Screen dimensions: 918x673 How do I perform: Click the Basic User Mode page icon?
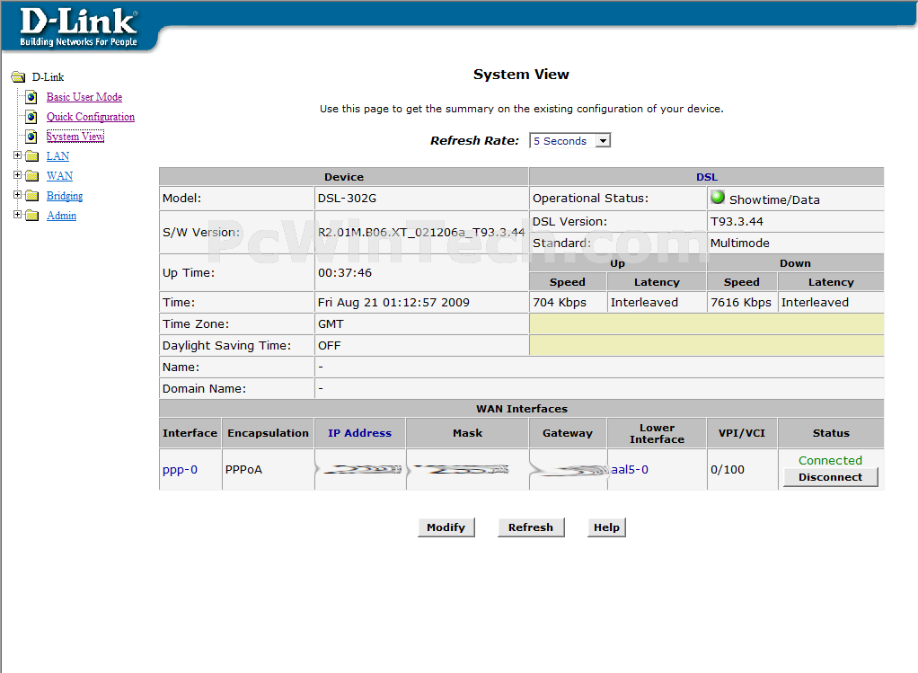(31, 97)
